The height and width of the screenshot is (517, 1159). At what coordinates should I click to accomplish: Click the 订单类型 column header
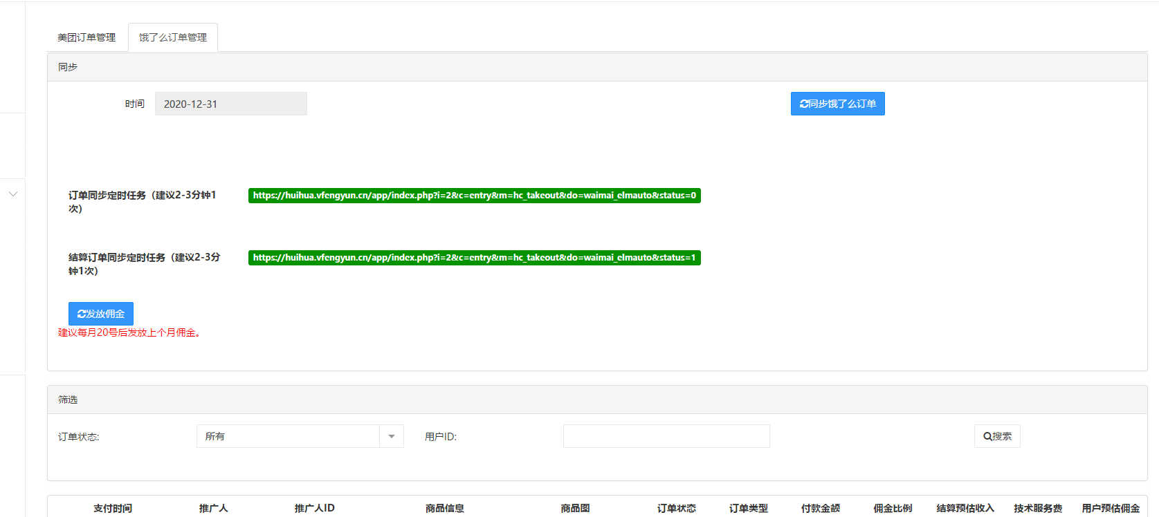pyautogui.click(x=749, y=508)
